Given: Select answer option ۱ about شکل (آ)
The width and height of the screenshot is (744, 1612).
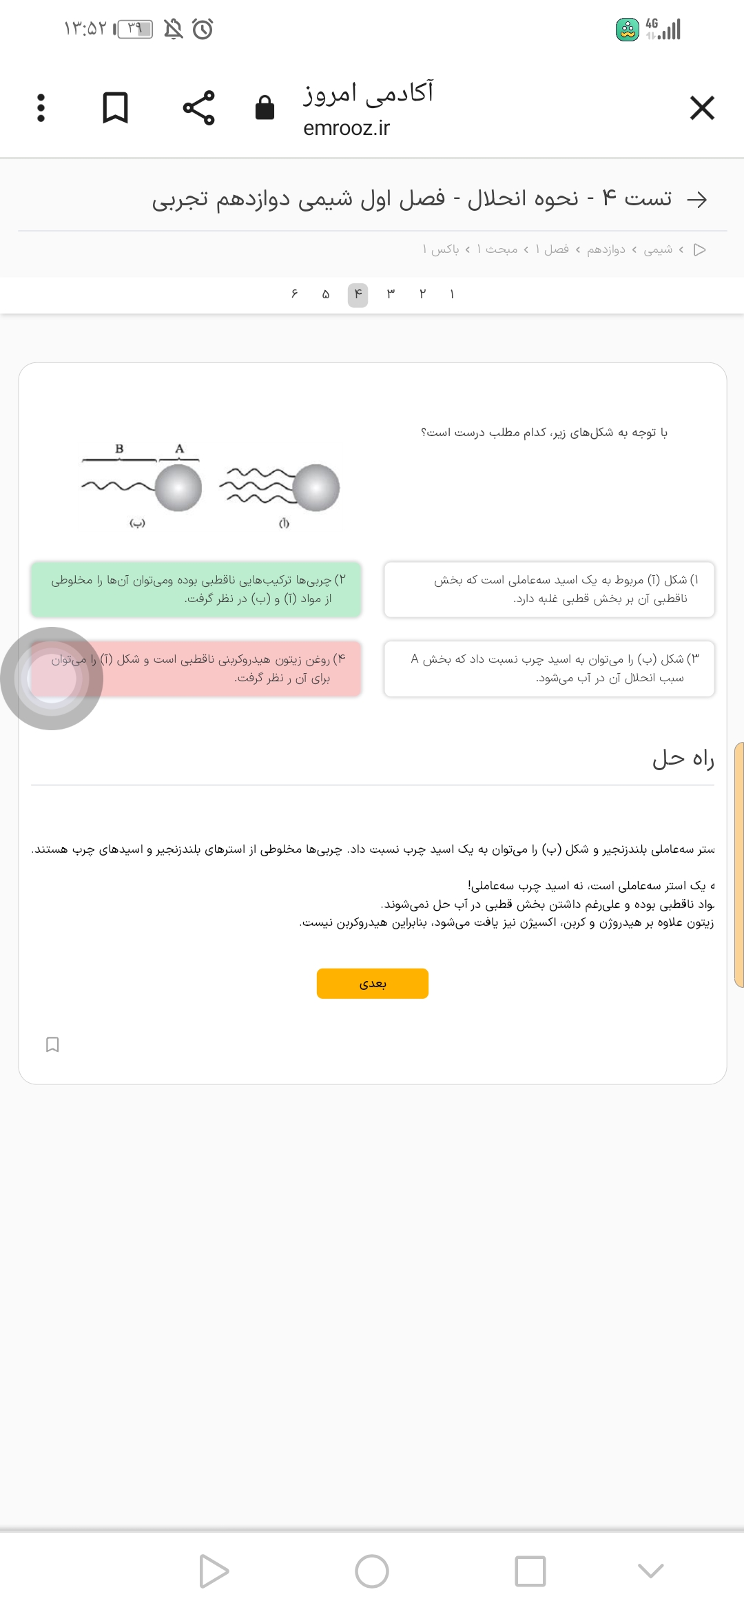Looking at the screenshot, I should click(x=549, y=590).
